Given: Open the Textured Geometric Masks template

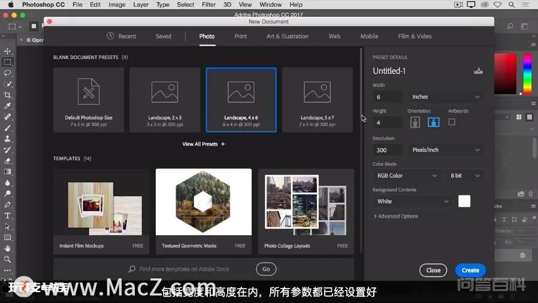Looking at the screenshot, I should (204, 211).
